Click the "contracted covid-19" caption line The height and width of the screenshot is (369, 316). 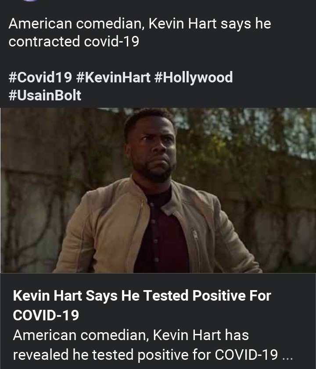click(x=74, y=42)
